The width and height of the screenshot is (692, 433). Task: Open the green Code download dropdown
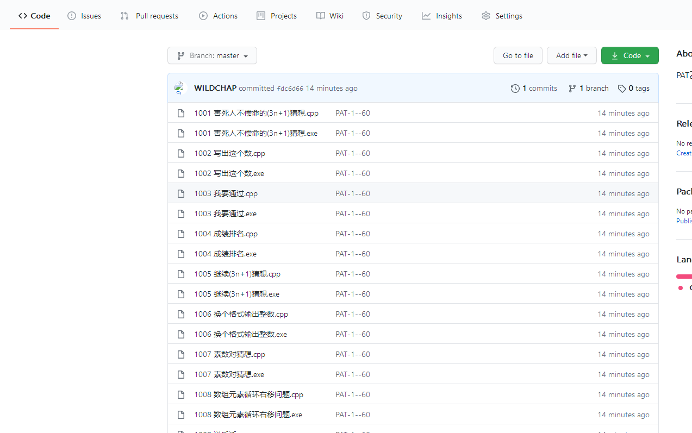[x=629, y=55]
